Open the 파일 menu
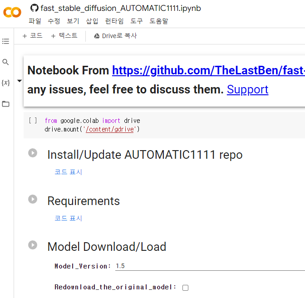The height and width of the screenshot is (298, 305). 35,21
